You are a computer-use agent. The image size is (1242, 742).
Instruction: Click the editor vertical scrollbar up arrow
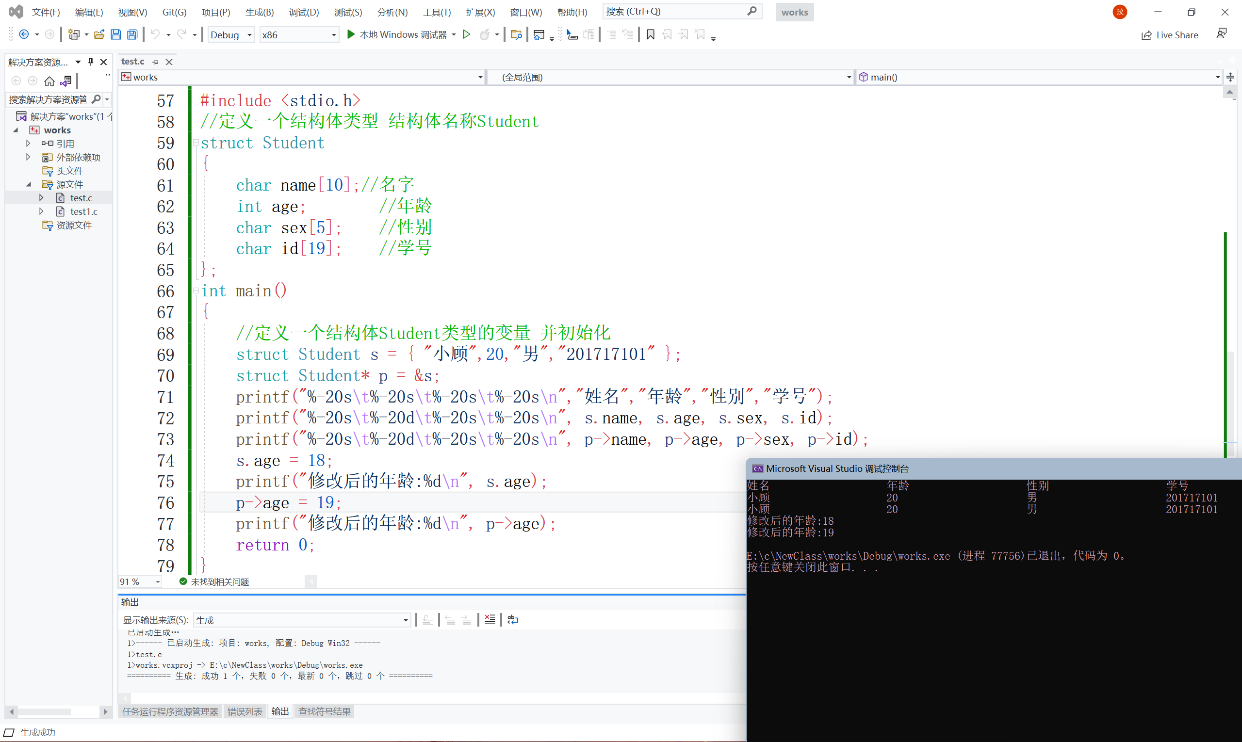click(1229, 92)
